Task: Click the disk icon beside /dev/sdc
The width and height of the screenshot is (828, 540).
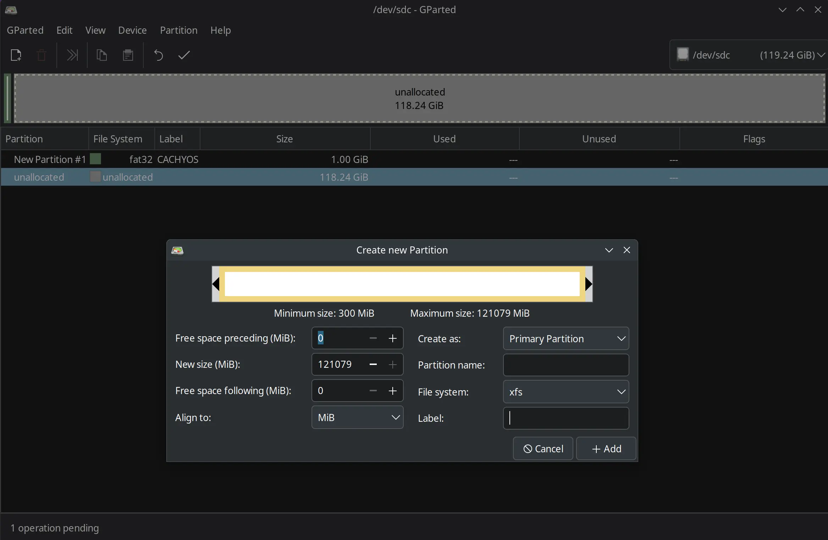Action: click(x=683, y=55)
